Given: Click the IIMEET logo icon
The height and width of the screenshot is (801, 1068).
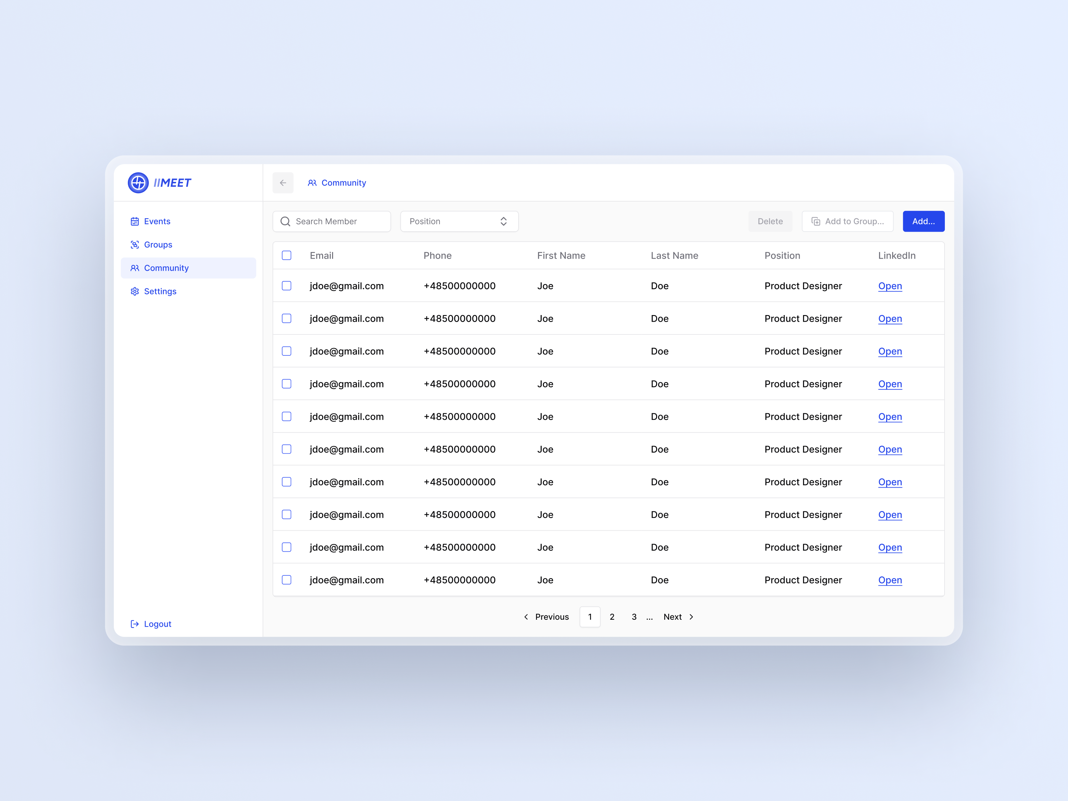Looking at the screenshot, I should (138, 183).
